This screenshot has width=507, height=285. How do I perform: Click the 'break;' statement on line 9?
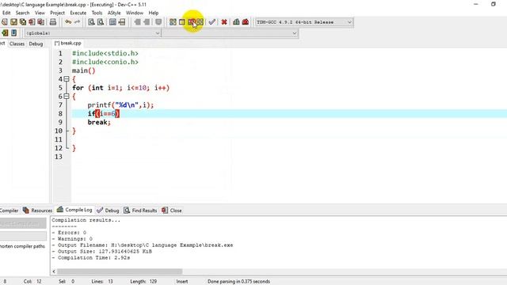[x=99, y=122]
